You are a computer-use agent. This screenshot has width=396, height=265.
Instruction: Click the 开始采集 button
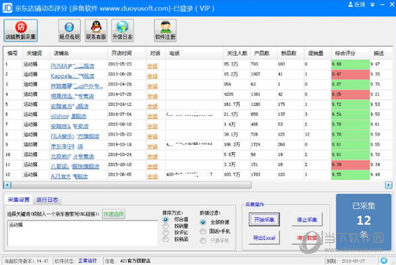tap(264, 219)
